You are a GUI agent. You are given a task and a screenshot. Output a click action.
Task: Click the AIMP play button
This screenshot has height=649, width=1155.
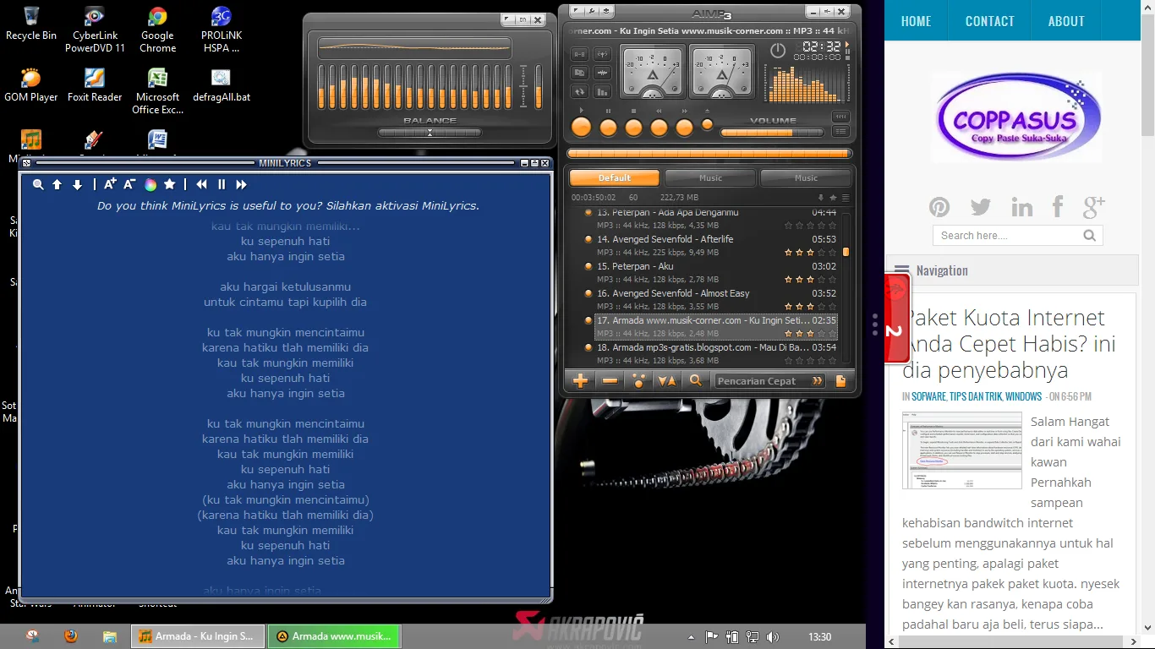581,128
